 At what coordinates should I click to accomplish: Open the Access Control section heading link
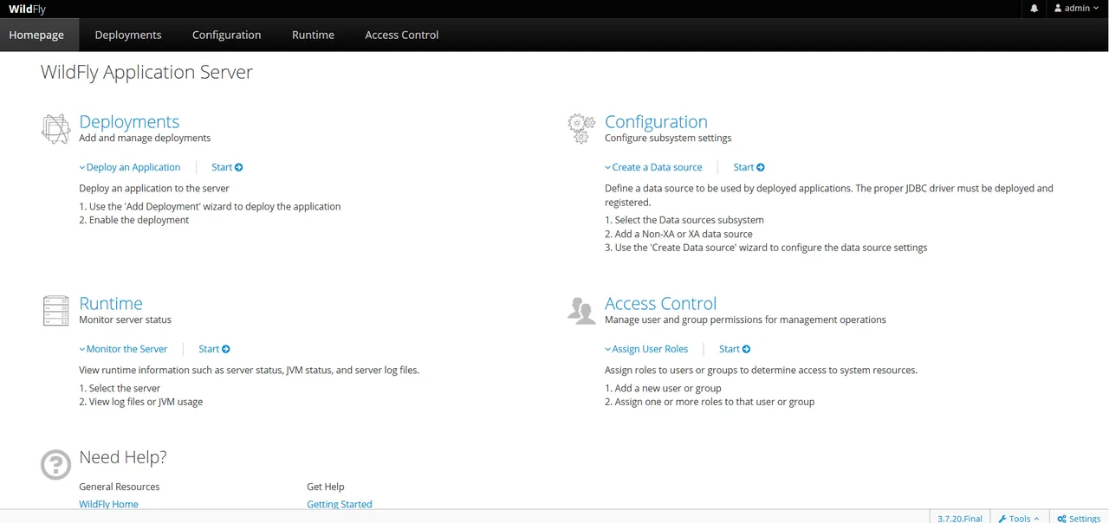660,304
